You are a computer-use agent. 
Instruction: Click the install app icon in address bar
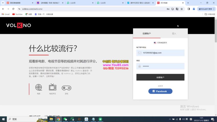click(173, 9)
